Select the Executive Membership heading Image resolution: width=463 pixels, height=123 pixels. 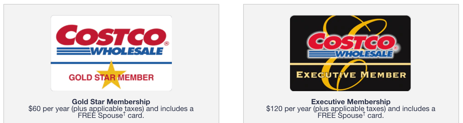[x=351, y=102]
